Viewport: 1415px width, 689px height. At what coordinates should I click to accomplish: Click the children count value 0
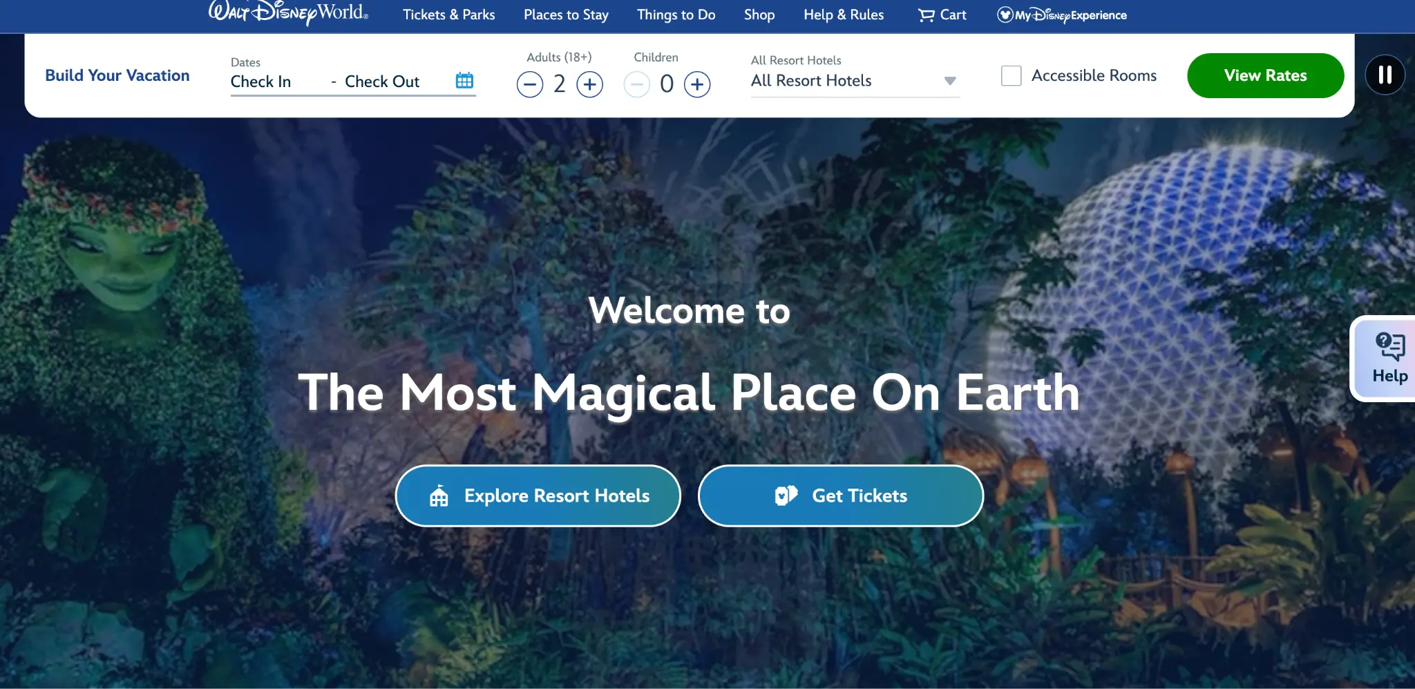(666, 84)
